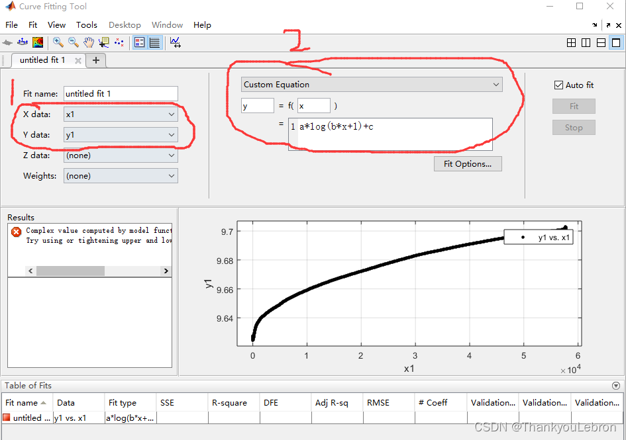This screenshot has width=626, height=440.
Task: Activate the Pan tool
Action: point(89,42)
